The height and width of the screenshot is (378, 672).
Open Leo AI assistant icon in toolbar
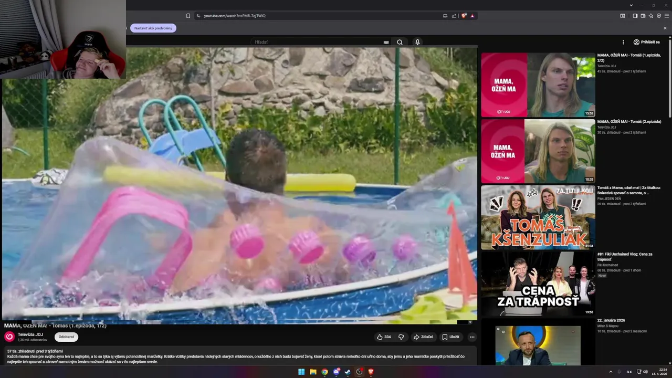coord(651,16)
